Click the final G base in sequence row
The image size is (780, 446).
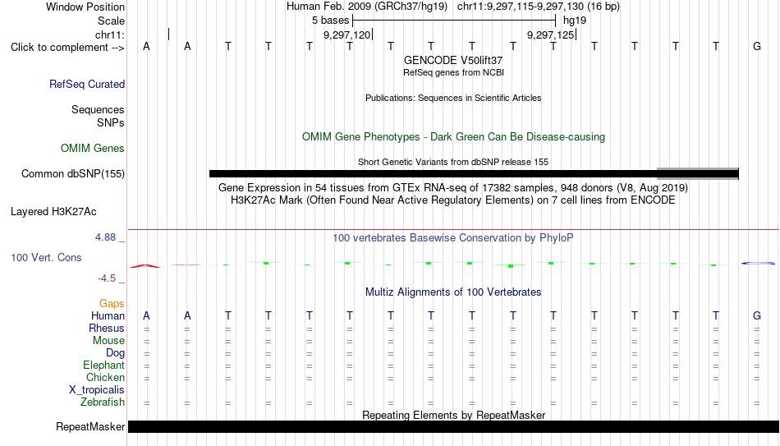757,46
